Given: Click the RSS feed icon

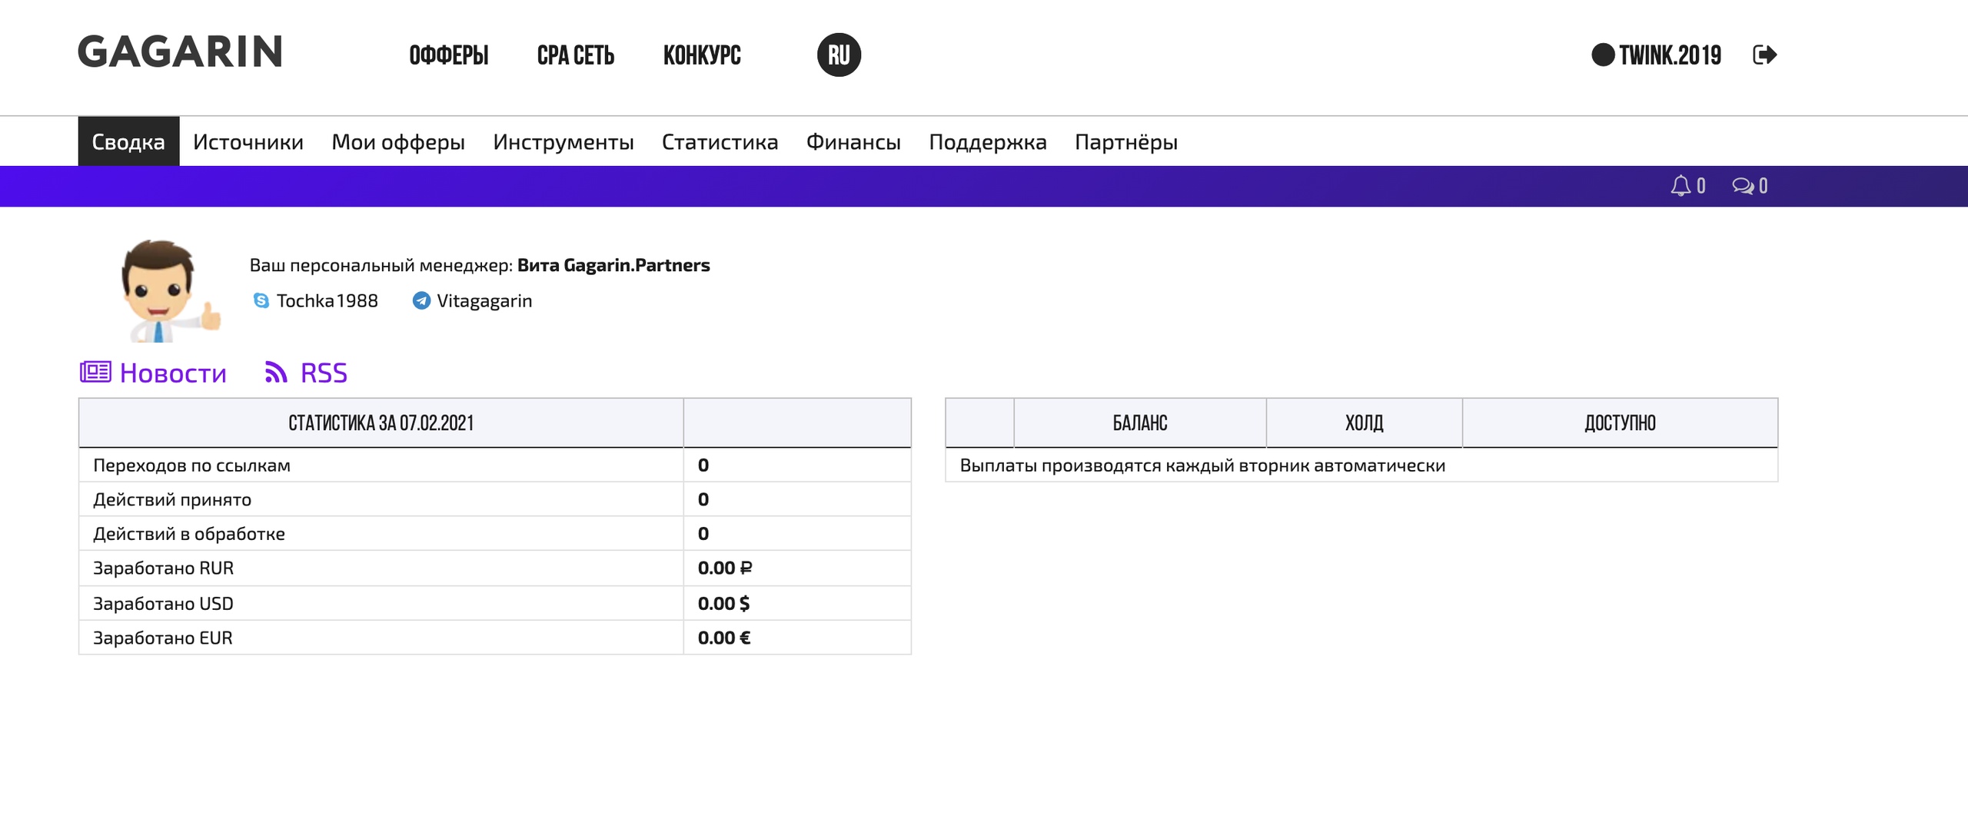Looking at the screenshot, I should pos(276,373).
